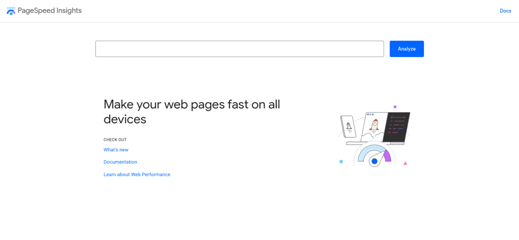Click the Make your web pages fast heading
Image resolution: width=519 pixels, height=240 pixels.
(x=192, y=111)
